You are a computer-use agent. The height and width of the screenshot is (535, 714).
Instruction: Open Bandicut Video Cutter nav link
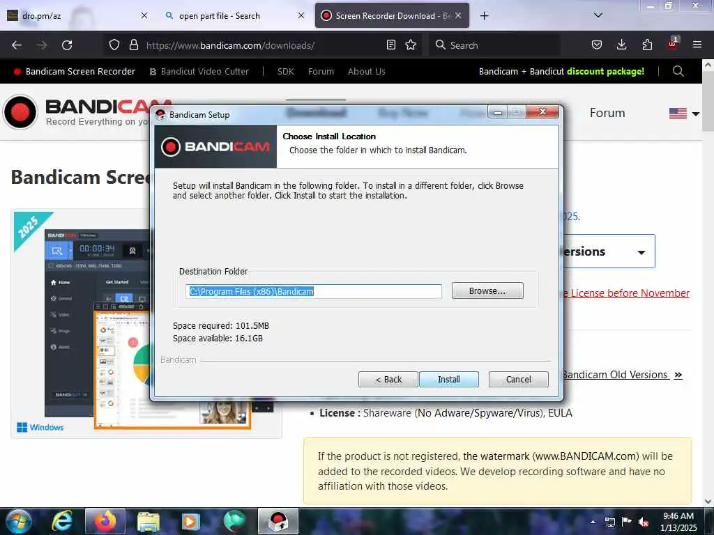[199, 72]
